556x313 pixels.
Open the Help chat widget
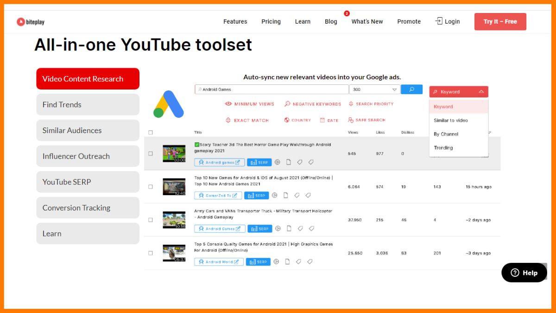[524, 273]
